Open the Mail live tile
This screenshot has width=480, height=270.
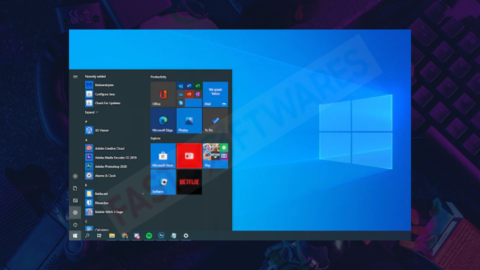(215, 94)
